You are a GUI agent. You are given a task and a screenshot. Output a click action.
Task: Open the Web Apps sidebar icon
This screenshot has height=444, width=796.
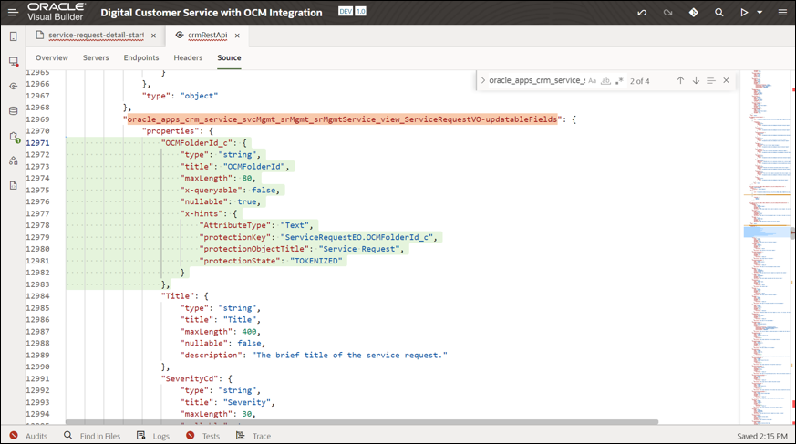[x=13, y=61]
